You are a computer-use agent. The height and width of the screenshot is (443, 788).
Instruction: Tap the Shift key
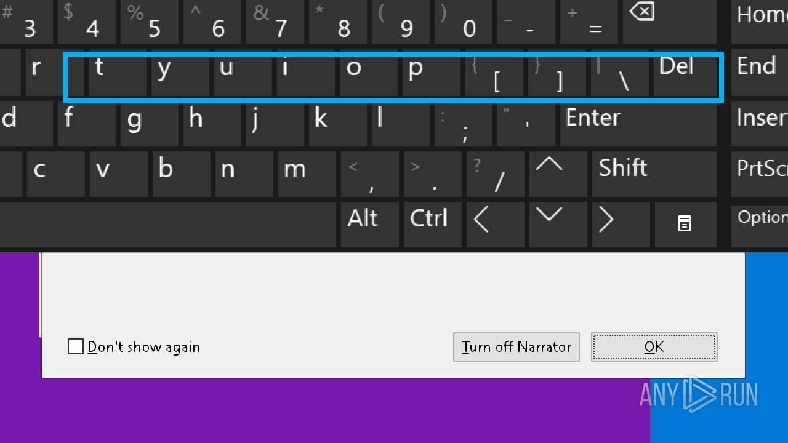tap(654, 174)
